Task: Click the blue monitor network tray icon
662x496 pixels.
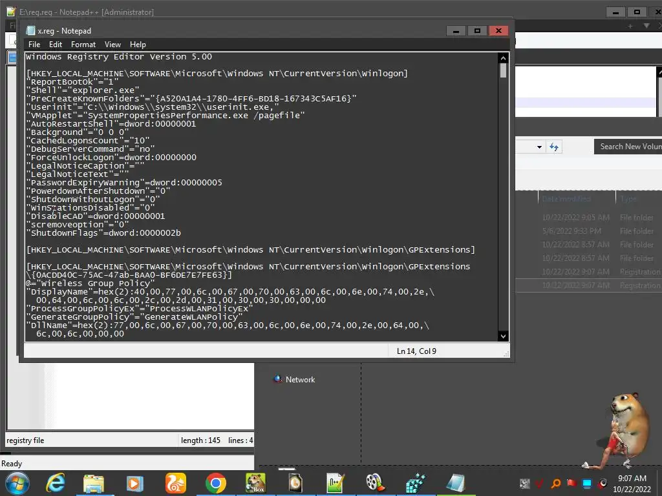Action: [x=587, y=483]
